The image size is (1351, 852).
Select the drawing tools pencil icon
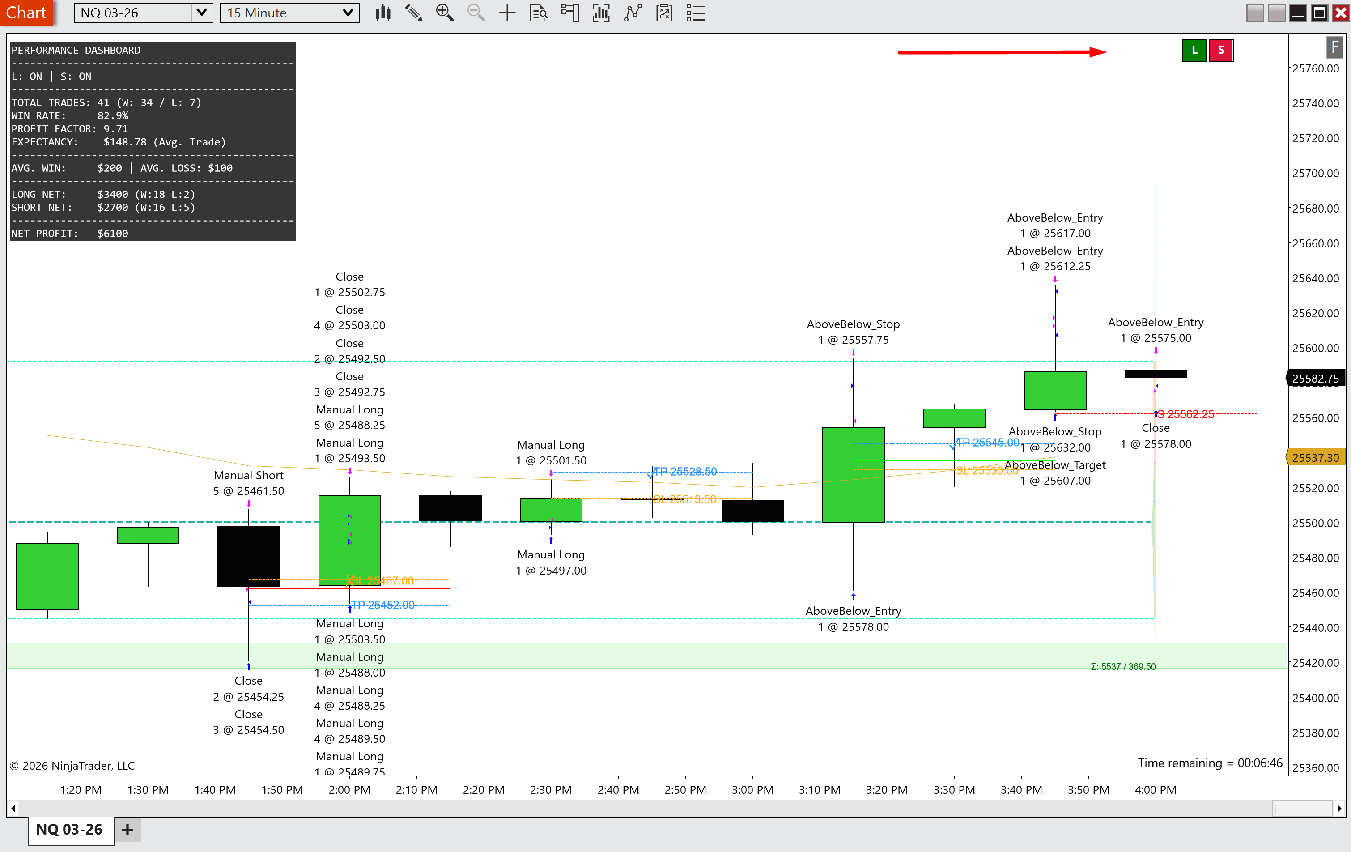pos(413,13)
